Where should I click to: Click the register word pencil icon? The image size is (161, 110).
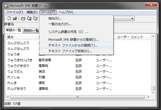[23, 18]
